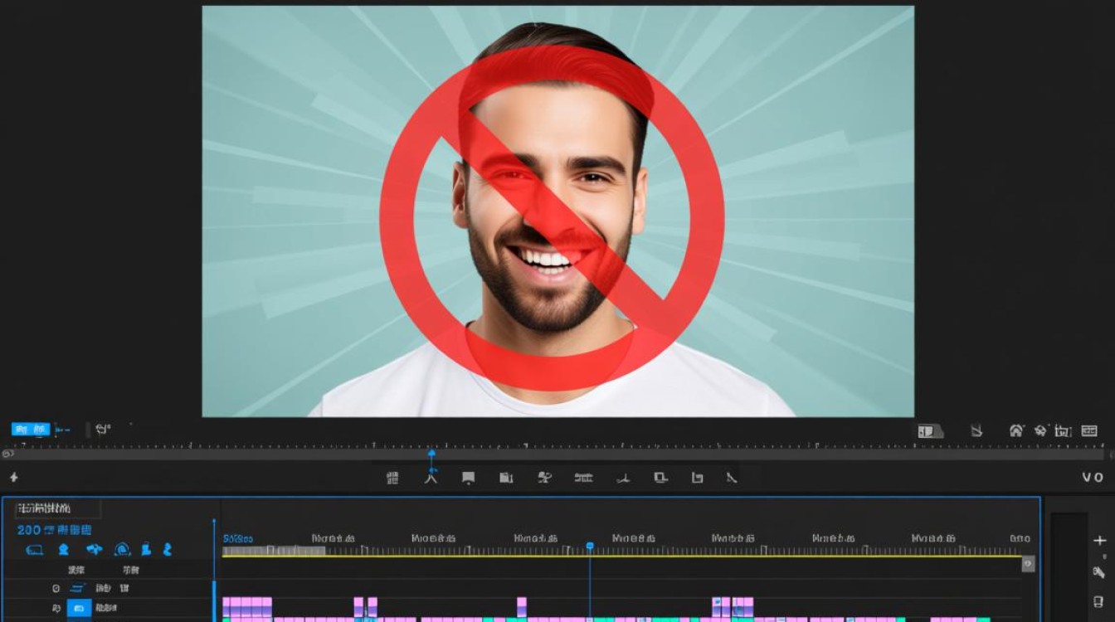The height and width of the screenshot is (622, 1115).
Task: Click the wrench settings icon beside the timeline
Action: [x=1098, y=572]
